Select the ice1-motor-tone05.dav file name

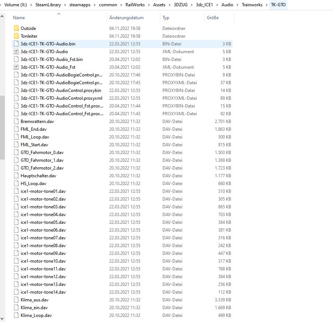(43, 222)
